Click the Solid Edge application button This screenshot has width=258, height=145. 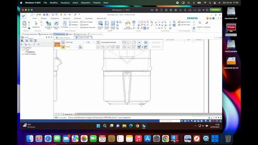pos(23,16)
